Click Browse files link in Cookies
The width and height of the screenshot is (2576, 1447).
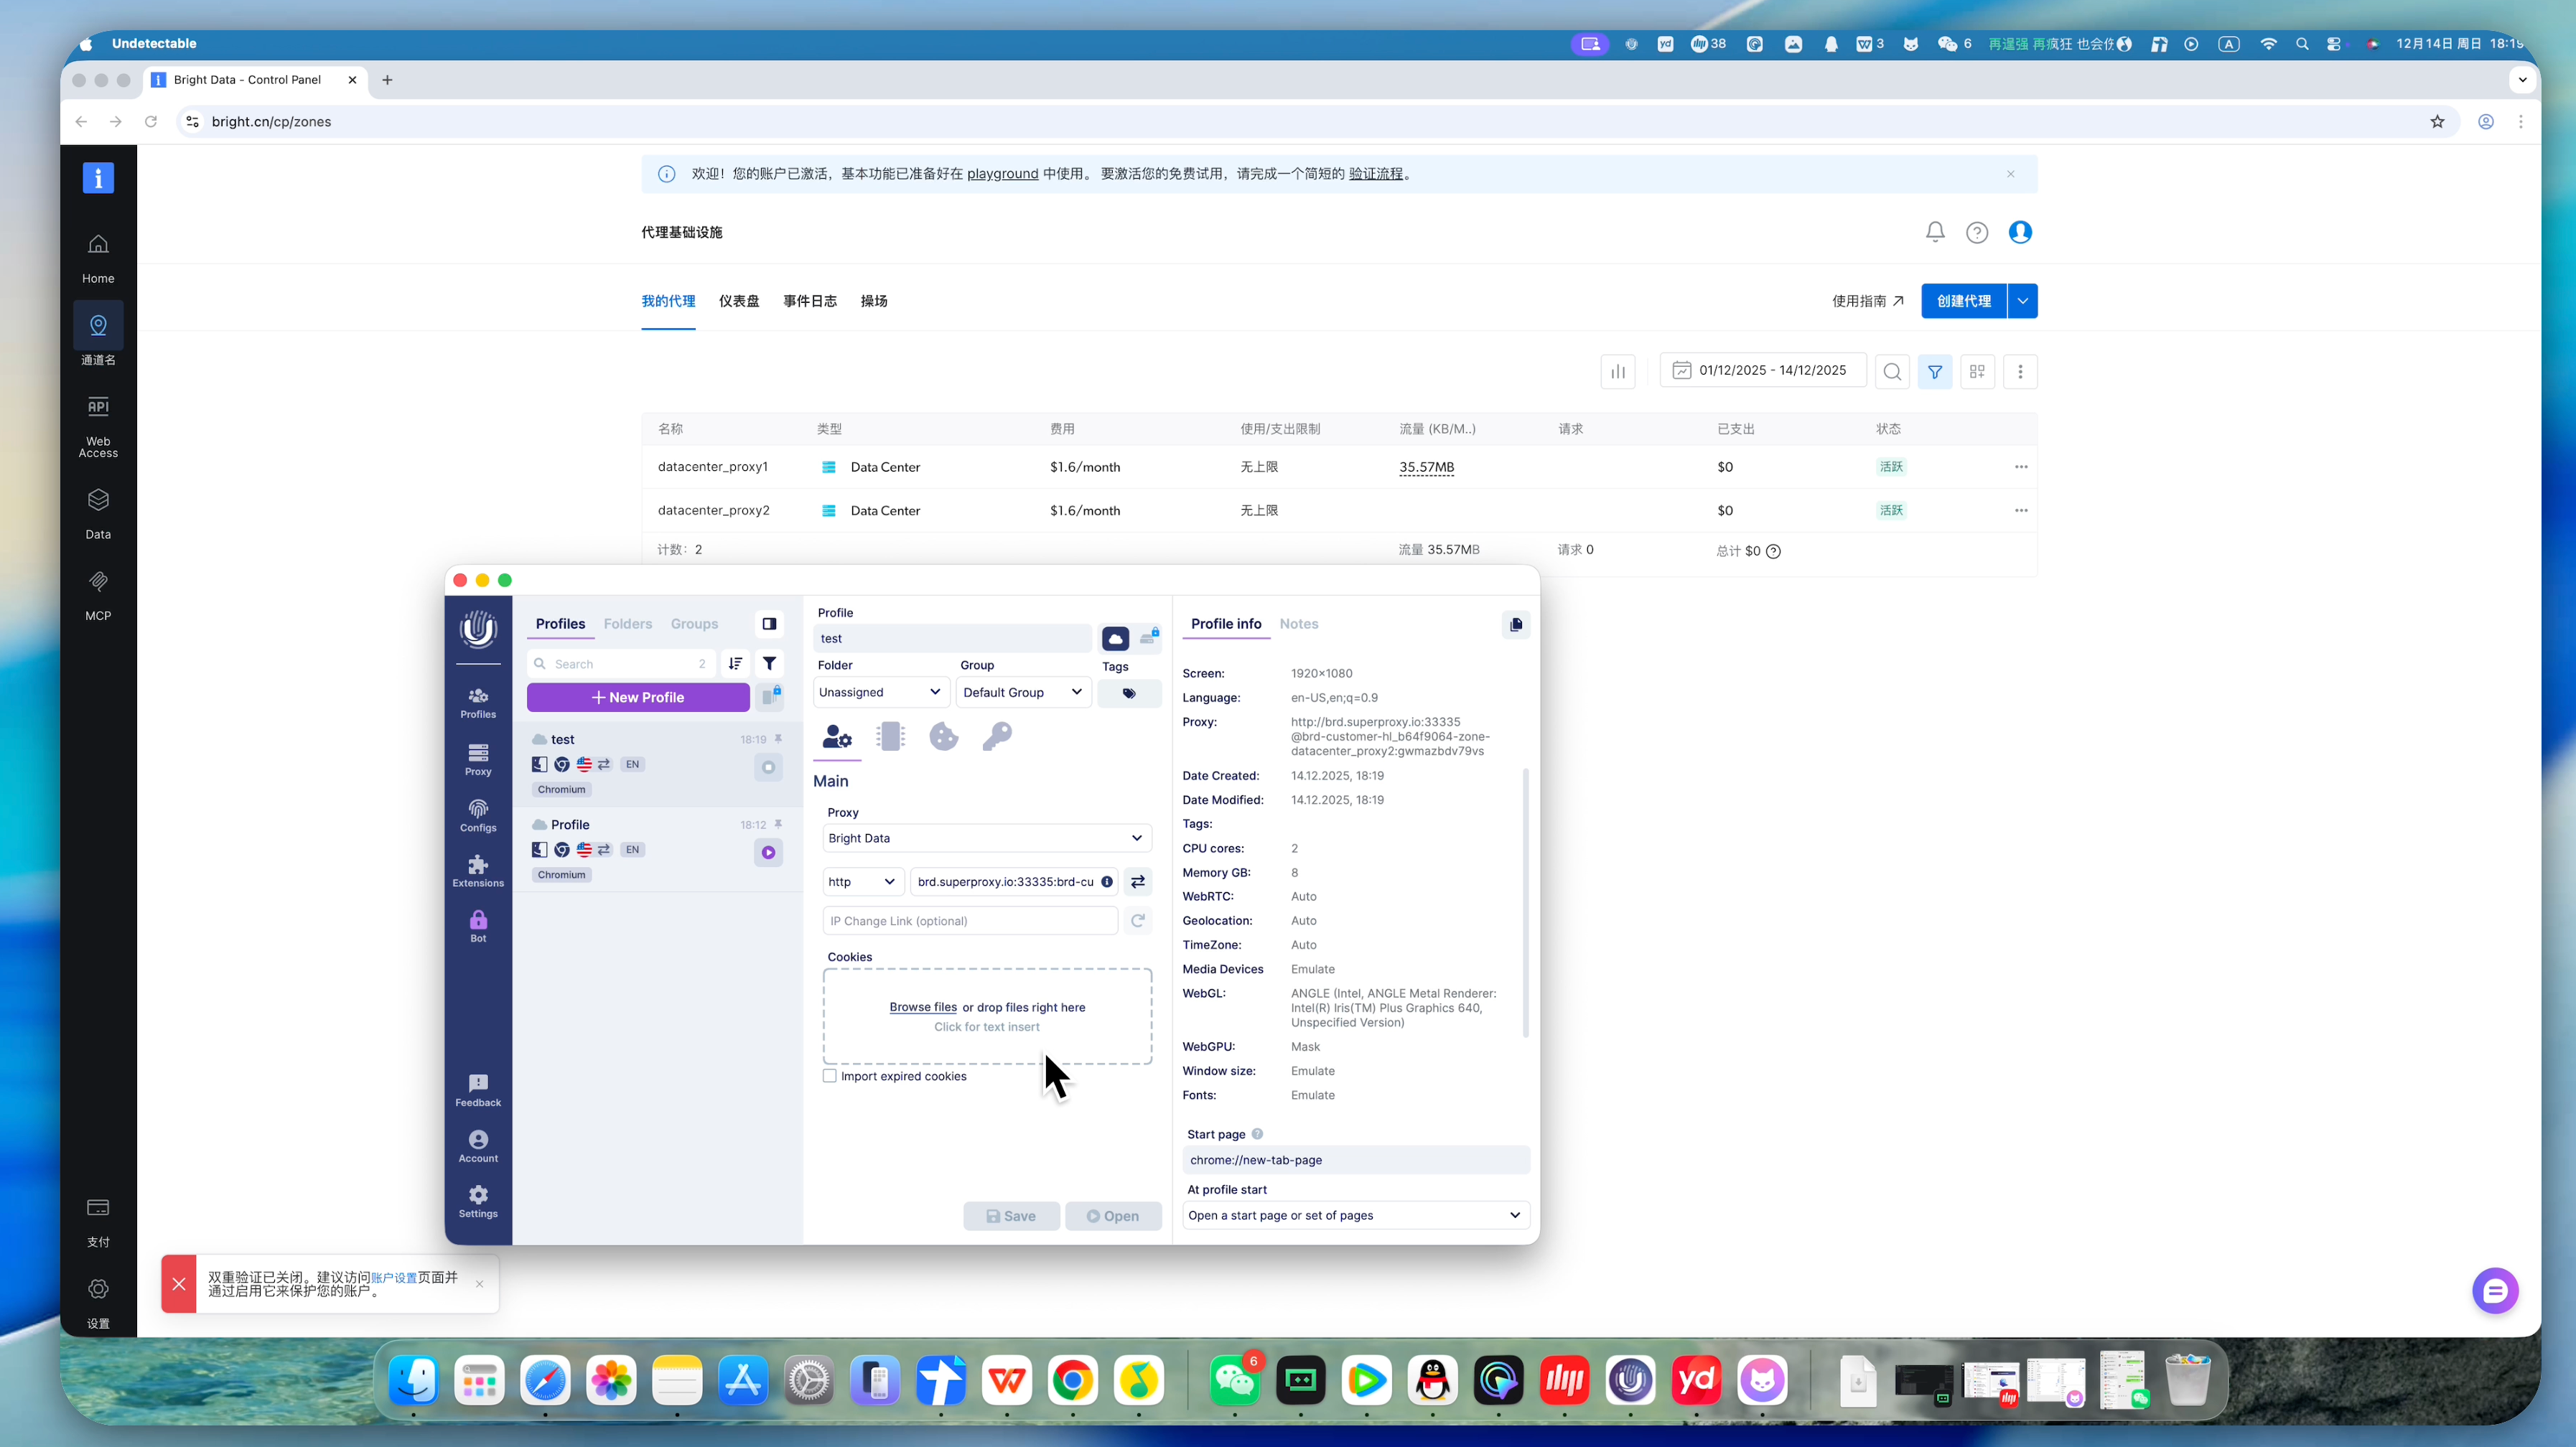click(922, 1007)
